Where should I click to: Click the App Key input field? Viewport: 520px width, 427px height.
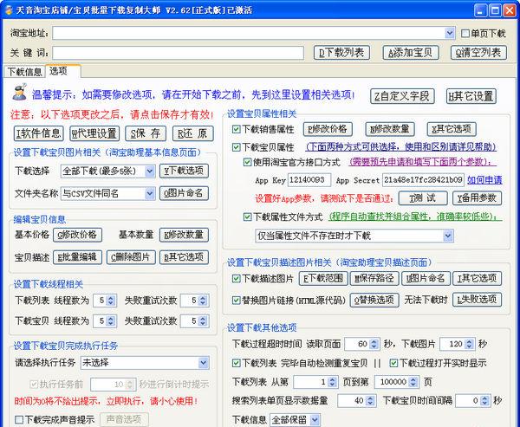(309, 180)
